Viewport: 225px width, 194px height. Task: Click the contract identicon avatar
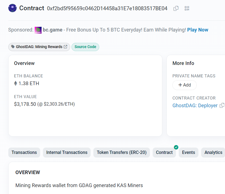[12, 8]
